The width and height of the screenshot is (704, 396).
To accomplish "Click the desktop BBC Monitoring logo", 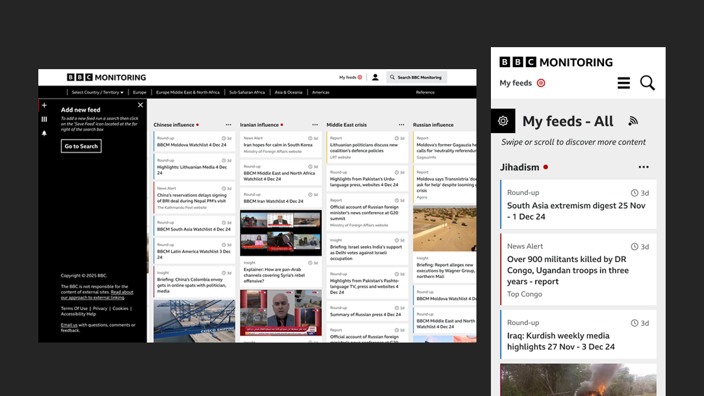I will tap(106, 77).
